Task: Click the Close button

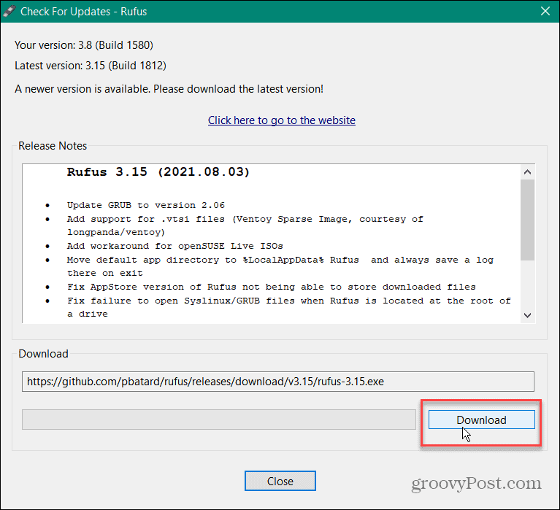Action: [280, 481]
